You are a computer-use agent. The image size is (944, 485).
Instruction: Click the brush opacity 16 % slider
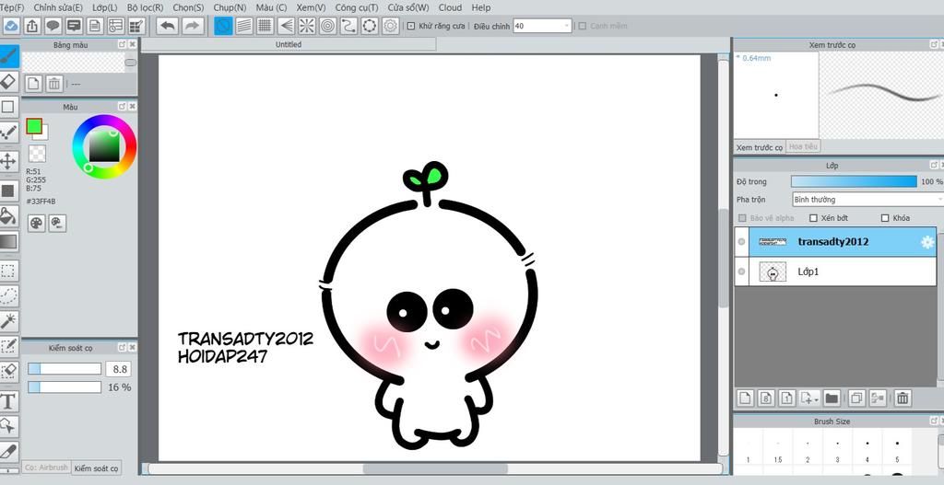point(65,387)
